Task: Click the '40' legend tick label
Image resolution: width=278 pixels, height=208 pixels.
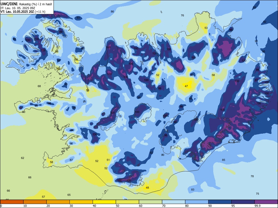Action: point(94,206)
